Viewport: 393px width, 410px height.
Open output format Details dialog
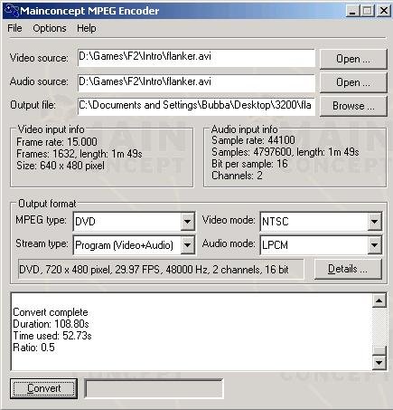348,269
